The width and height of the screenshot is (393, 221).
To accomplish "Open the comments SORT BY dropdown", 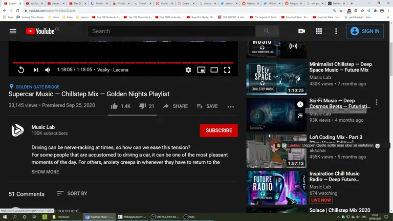I will tap(72, 193).
